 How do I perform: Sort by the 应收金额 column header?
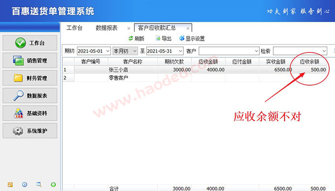[208, 62]
